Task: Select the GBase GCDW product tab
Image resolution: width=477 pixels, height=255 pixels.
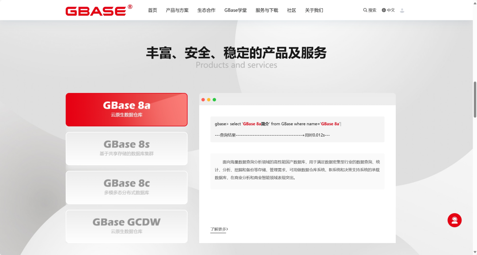Action: (127, 226)
